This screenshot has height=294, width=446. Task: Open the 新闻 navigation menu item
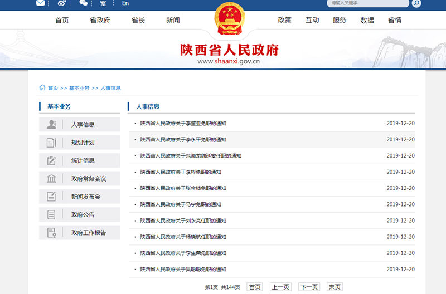(x=173, y=20)
